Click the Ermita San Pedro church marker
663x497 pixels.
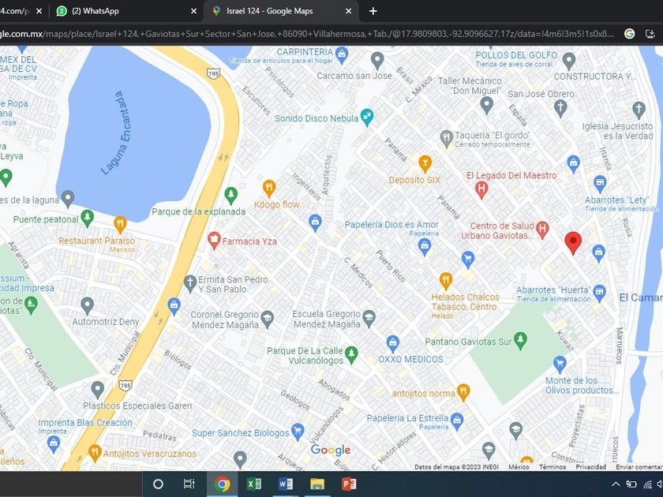click(190, 283)
